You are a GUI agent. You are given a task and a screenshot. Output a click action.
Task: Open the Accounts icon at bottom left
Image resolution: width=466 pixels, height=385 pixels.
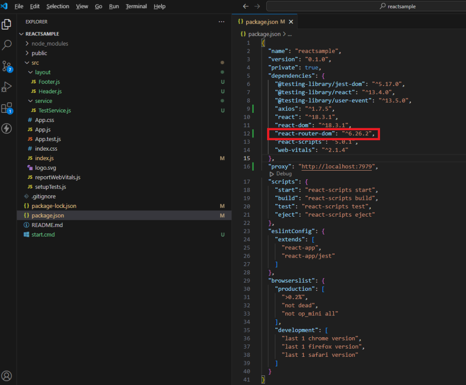click(x=7, y=376)
